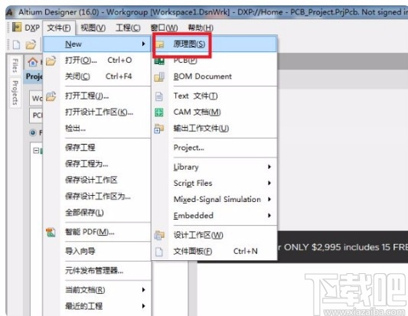Click the BOM Document icon
Screen dimensions: 408x316
pyautogui.click(x=159, y=77)
